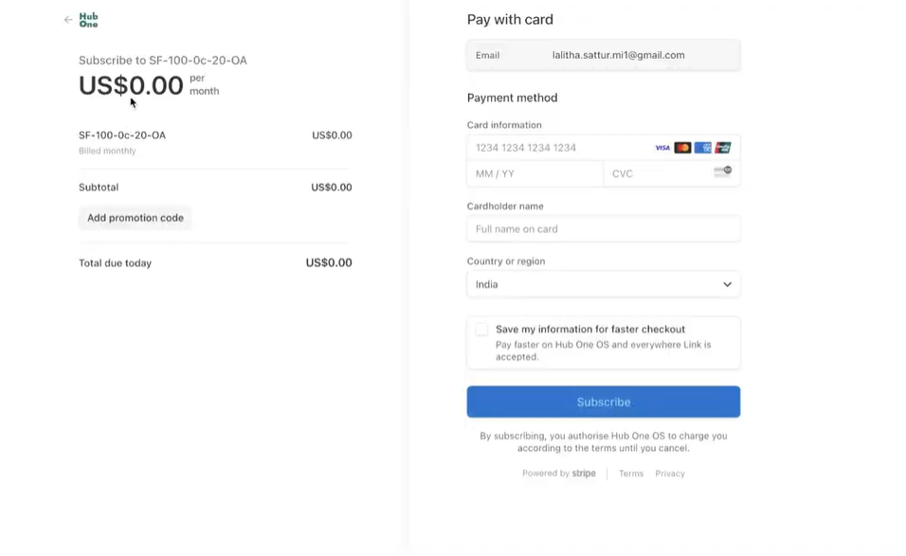
Task: Select the Full name on card field
Action: [x=603, y=229]
